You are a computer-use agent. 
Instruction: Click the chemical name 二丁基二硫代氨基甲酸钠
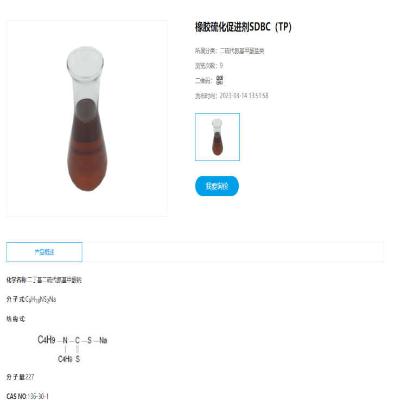[x=54, y=280]
